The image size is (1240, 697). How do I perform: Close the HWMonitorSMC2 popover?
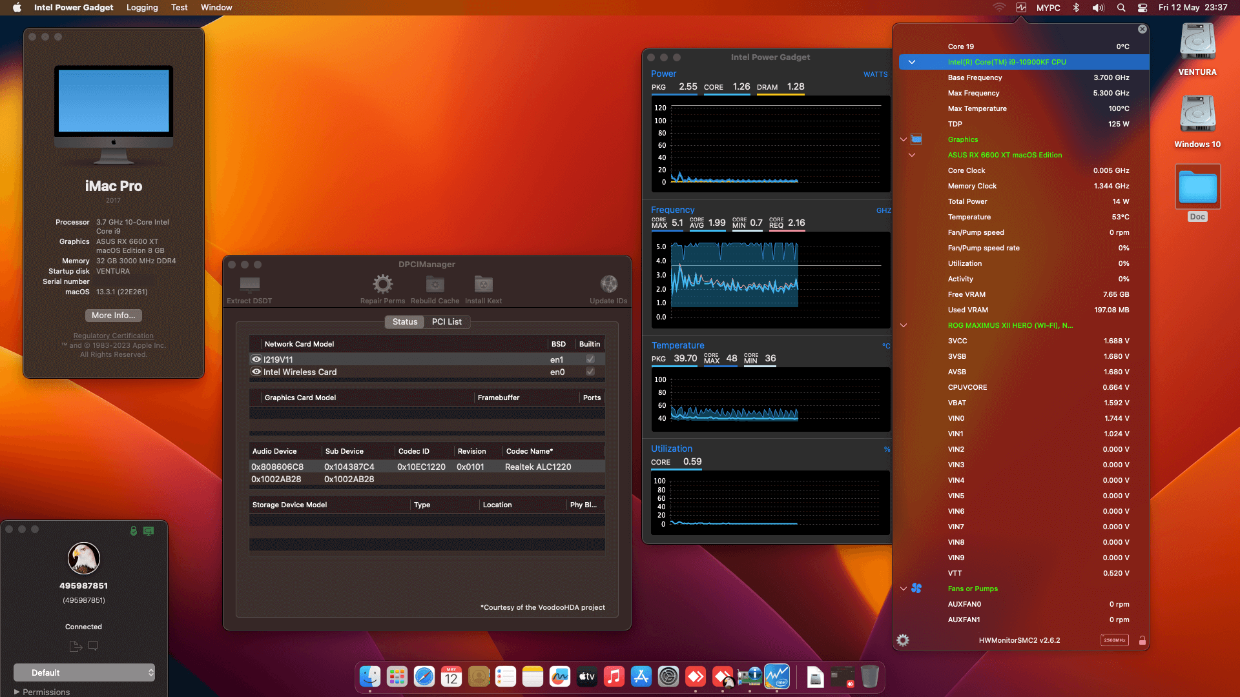pyautogui.click(x=1142, y=29)
